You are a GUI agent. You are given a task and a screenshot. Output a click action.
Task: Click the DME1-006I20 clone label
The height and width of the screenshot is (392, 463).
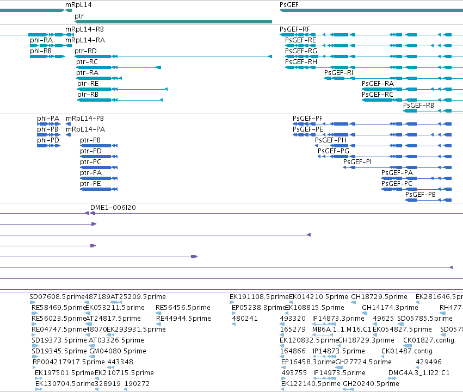point(113,208)
